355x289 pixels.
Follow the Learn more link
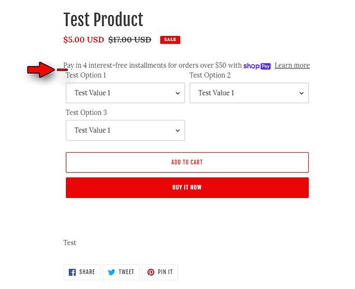[292, 65]
